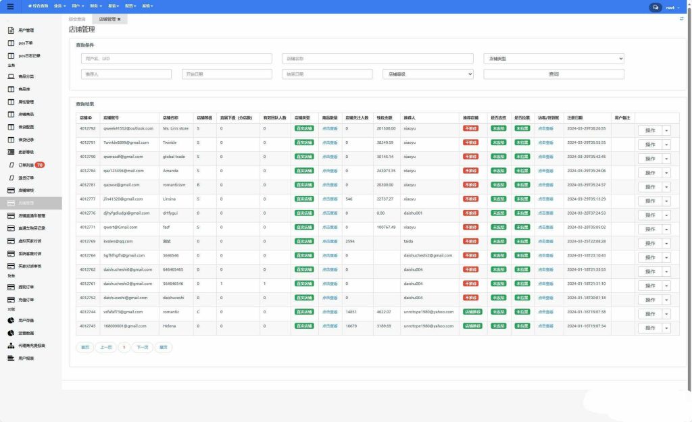Click the 查询 search button
Image resolution: width=692 pixels, height=422 pixels.
[553, 74]
